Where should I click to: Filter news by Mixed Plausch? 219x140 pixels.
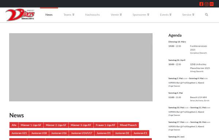click(128, 125)
